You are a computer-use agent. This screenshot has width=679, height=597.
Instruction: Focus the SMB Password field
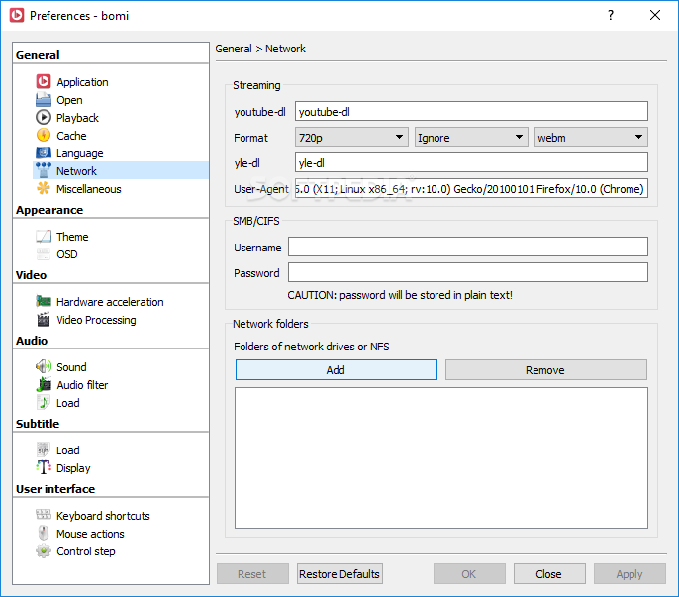coord(467,272)
